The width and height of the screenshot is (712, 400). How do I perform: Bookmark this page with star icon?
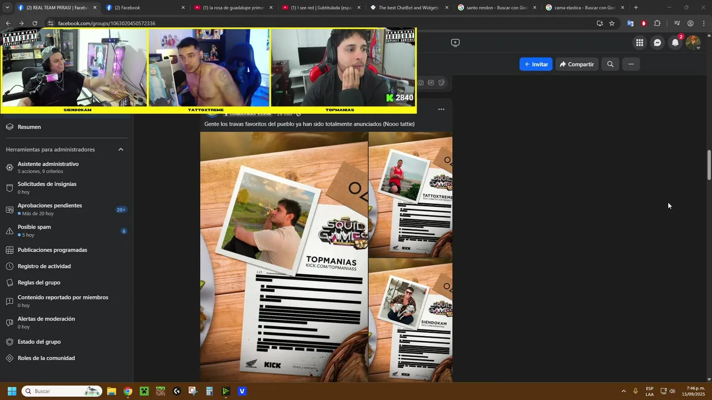click(x=612, y=23)
